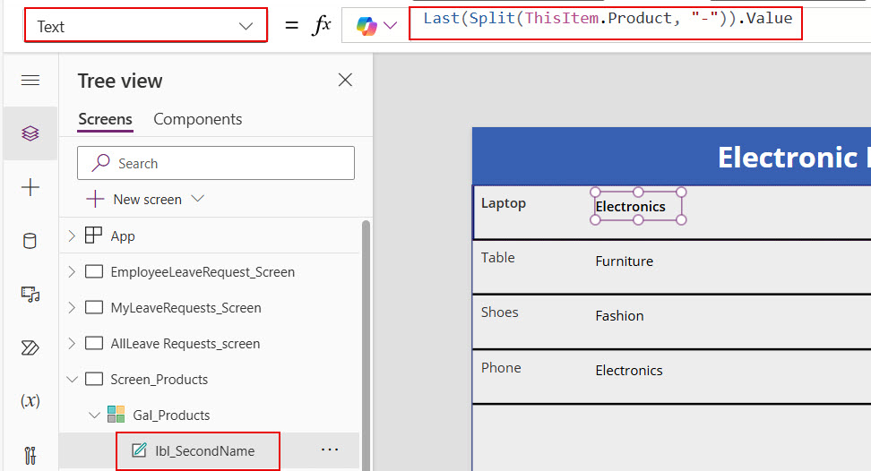Select Gal_Products in tree

pos(171,415)
